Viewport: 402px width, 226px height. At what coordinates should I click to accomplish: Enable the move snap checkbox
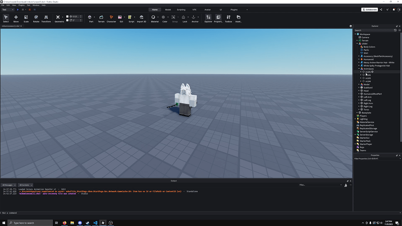[67, 16]
